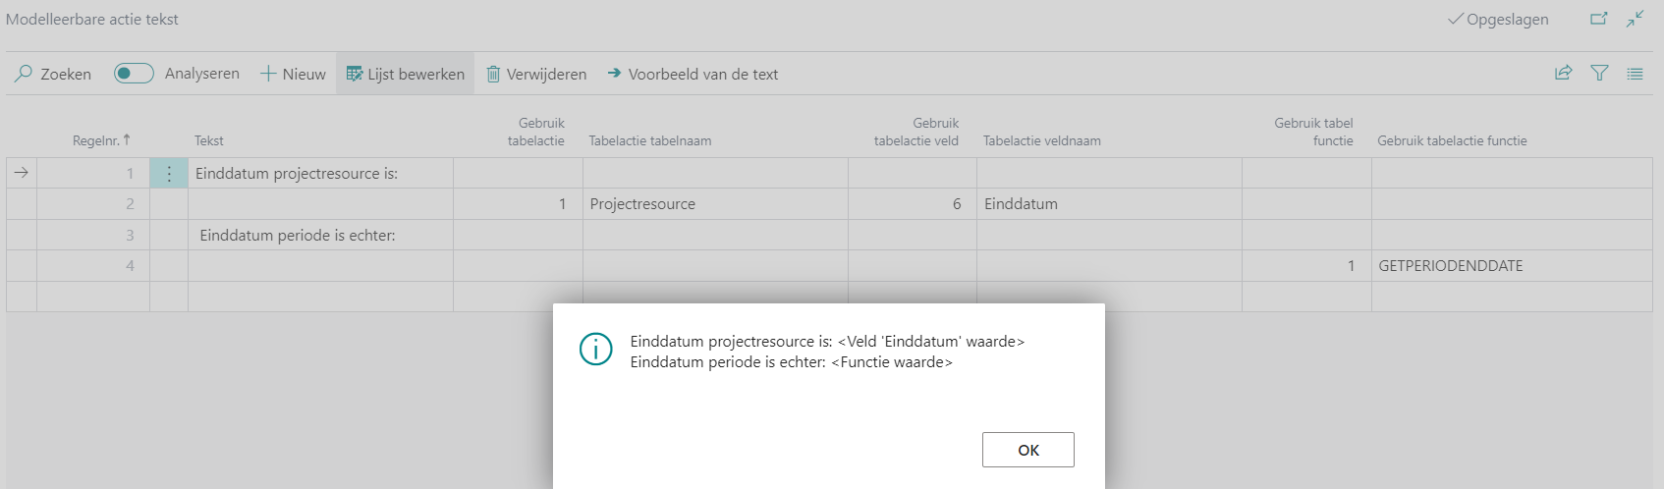Click the collapse page arrows icon
The height and width of the screenshot is (489, 1664).
click(1635, 19)
